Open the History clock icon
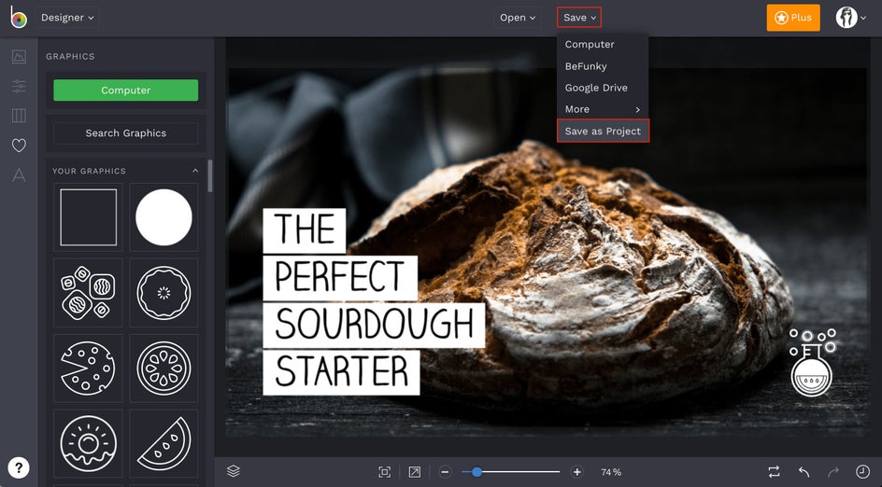 (x=862, y=472)
